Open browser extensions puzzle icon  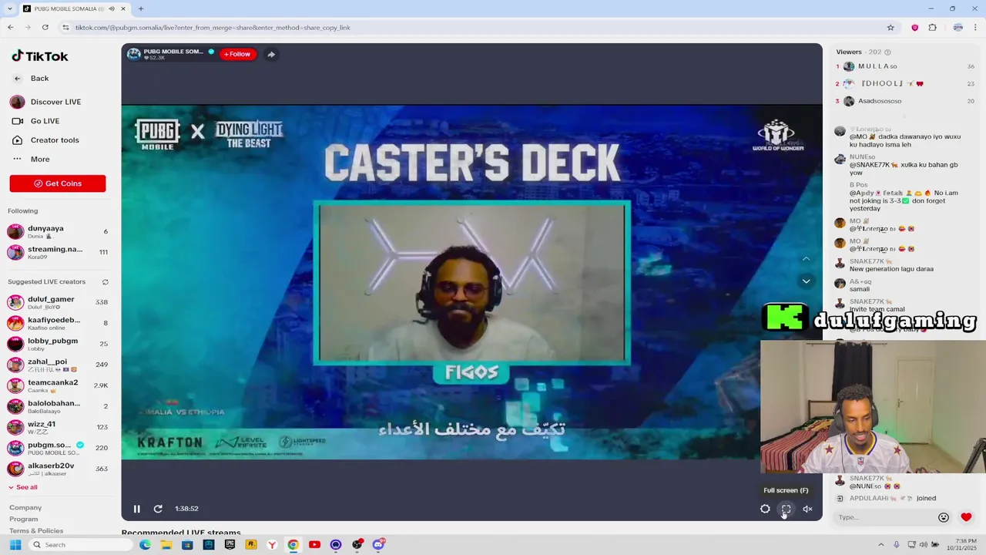[932, 28]
